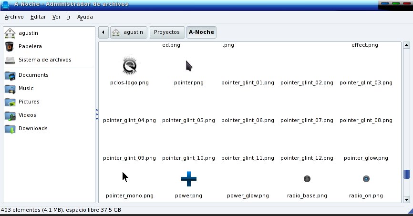Viewport: 413px width, 216px height.
Task: Open the Ayuda menu
Action: [x=85, y=17]
